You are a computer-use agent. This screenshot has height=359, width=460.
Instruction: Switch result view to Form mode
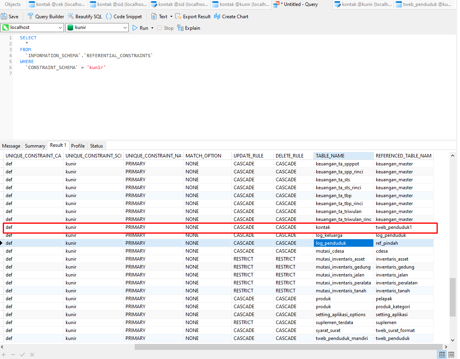click(451, 355)
